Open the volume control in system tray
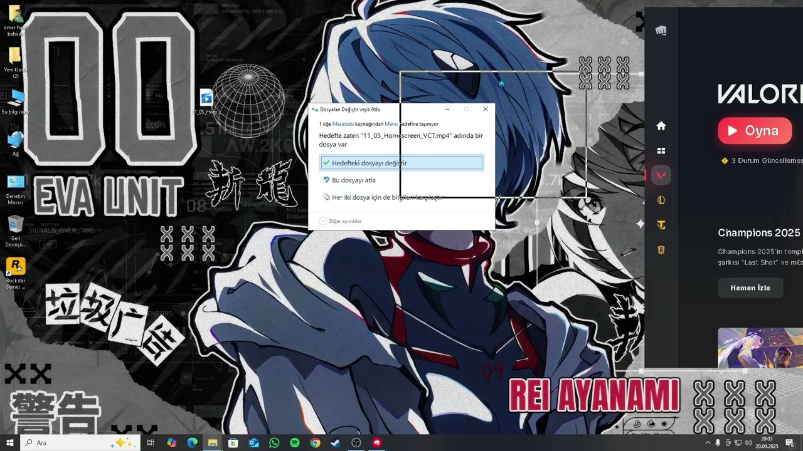Image resolution: width=803 pixels, height=451 pixels. coord(748,443)
